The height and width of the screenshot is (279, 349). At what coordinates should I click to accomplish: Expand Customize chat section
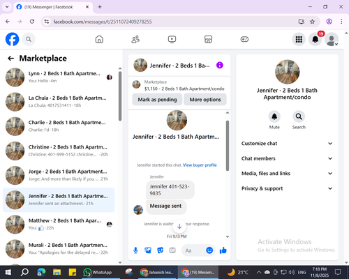[x=287, y=144]
